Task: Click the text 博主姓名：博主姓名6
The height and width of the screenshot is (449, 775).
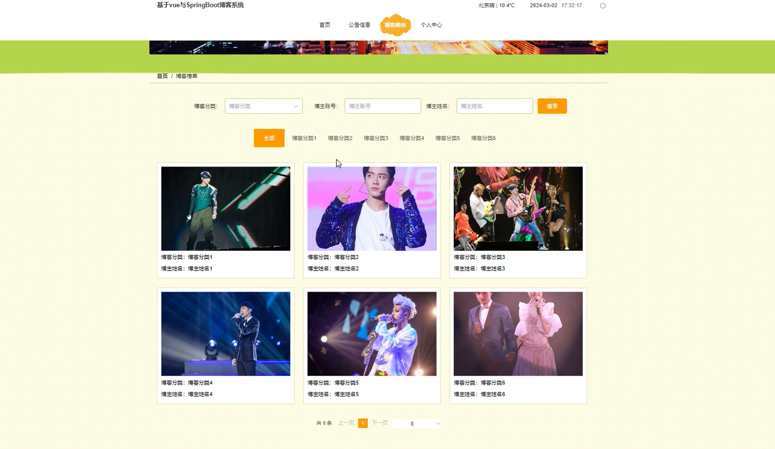Action: coord(479,394)
